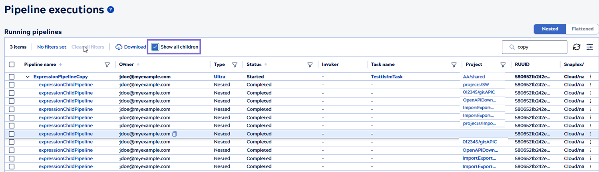This screenshot has height=172, width=599.
Task: Toggle the Show all children checkbox
Action: 155,47
